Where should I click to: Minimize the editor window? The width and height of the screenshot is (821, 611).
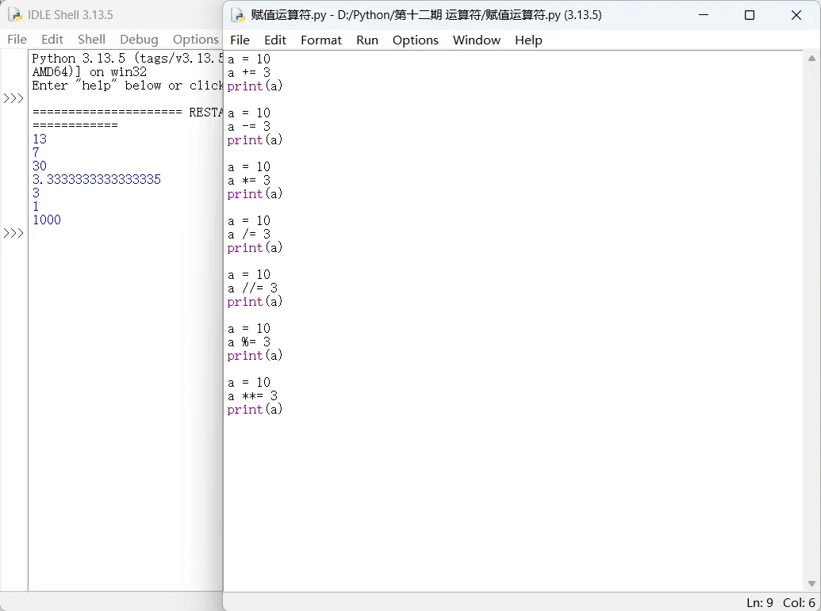(x=703, y=15)
